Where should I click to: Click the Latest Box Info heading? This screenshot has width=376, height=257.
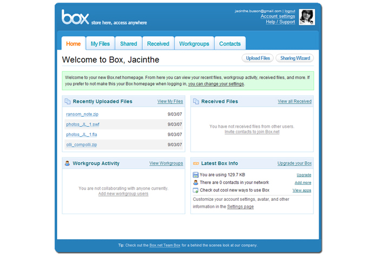coord(220,163)
